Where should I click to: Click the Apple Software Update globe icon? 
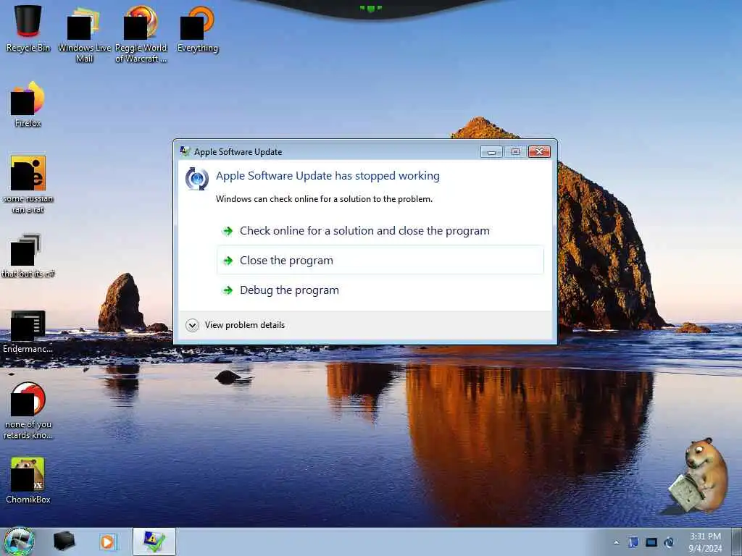pos(197,179)
